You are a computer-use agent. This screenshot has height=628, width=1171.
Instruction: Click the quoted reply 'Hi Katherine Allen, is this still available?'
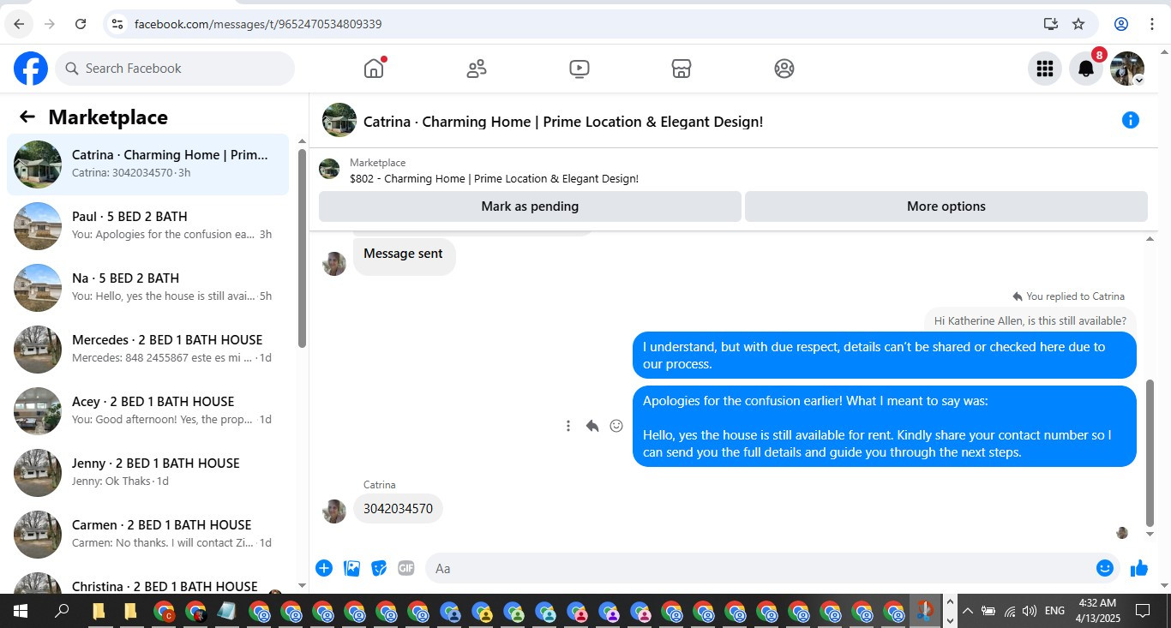pos(1030,321)
